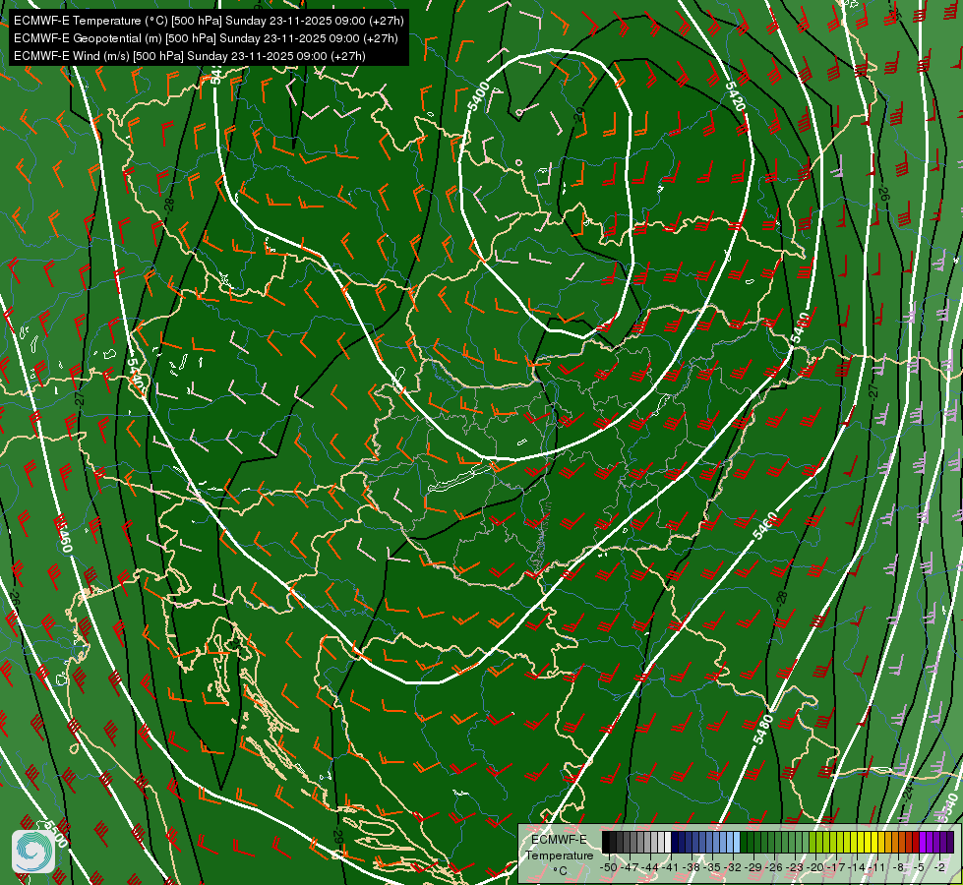Click the spiral weather logo icon
963x885 pixels.
pos(33,852)
